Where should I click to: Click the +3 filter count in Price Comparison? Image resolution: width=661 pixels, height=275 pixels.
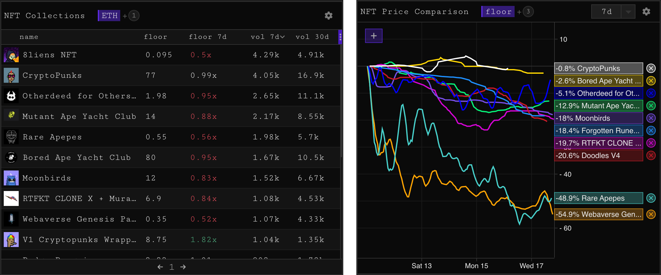tap(528, 12)
